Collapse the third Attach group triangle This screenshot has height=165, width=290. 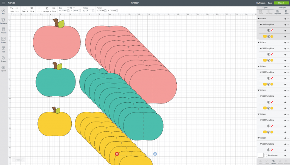pyautogui.click(x=259, y=66)
